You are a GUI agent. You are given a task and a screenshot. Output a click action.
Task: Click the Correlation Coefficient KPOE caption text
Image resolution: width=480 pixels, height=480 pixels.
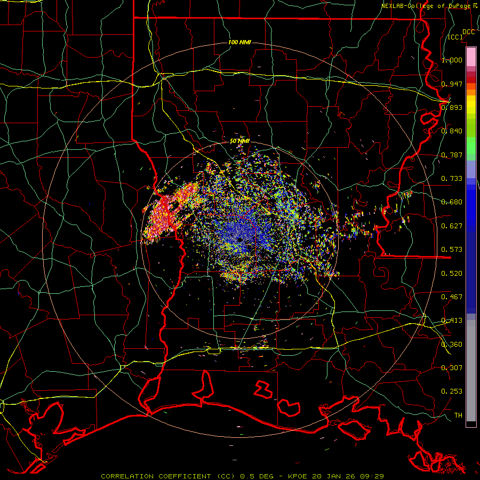243,476
